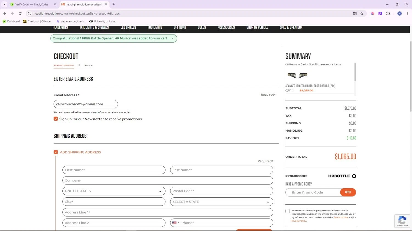
Task: Close the headlightrevolution checkout tab
Action: tap(106, 4)
